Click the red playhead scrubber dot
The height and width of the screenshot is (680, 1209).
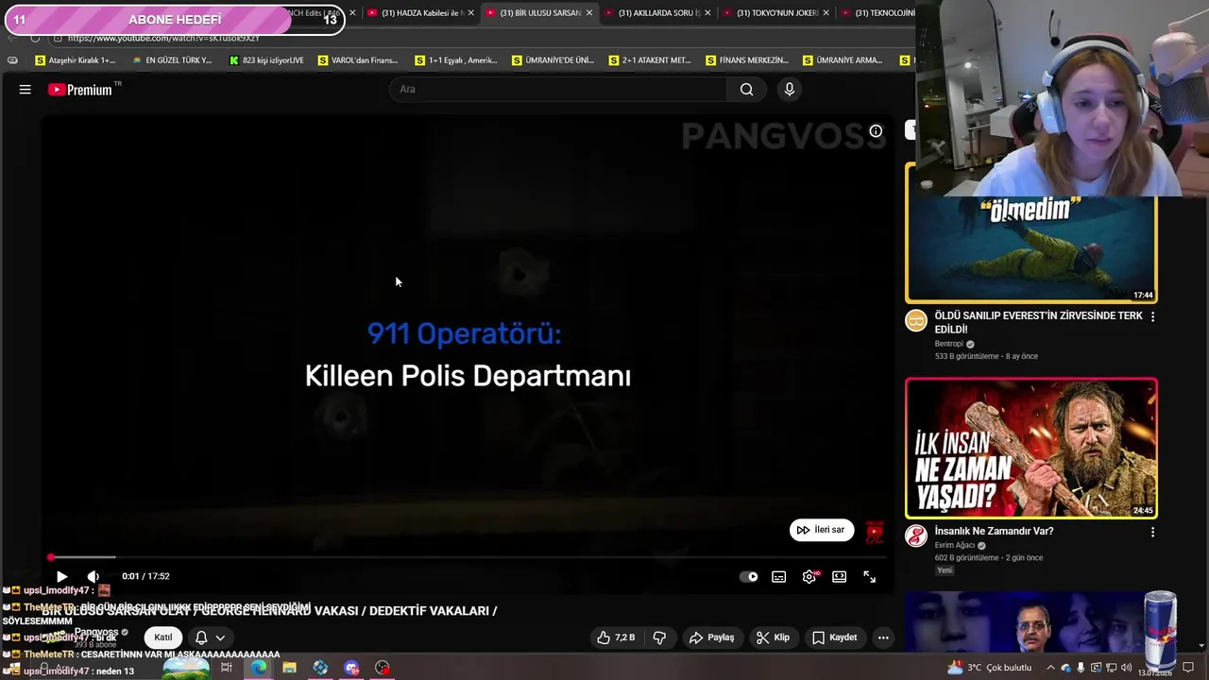click(51, 557)
